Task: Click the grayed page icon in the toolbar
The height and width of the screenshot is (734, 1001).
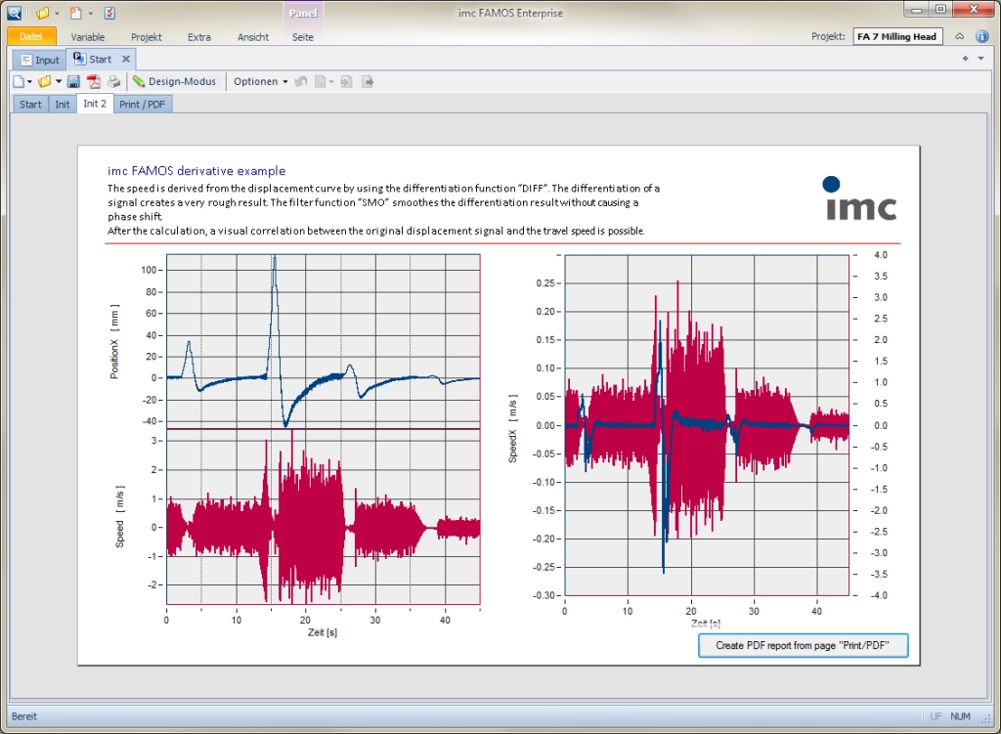Action: [321, 82]
